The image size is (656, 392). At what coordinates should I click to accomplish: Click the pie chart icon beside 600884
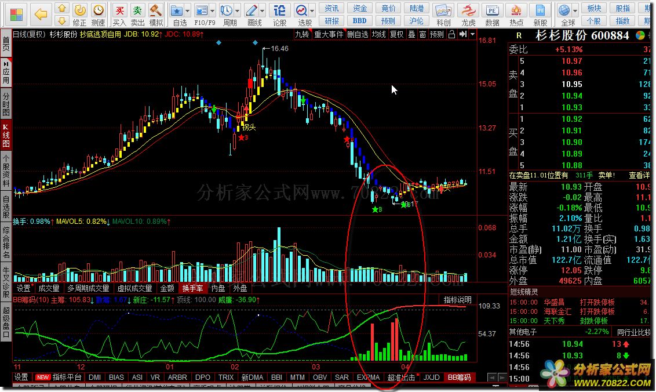[640, 36]
